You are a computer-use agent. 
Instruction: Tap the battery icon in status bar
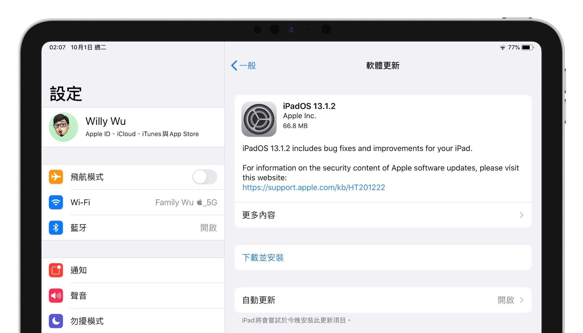coord(527,47)
